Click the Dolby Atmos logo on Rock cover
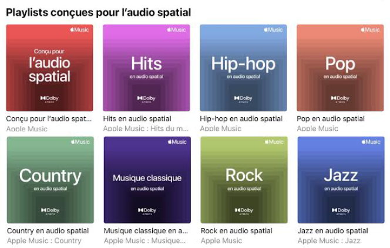 point(244,211)
